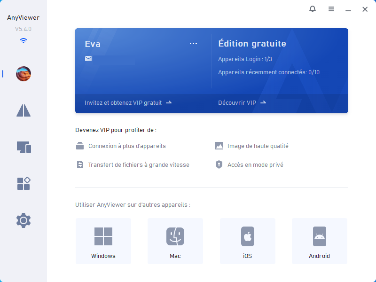
Task: Download AnyViewer for Windows
Action: tap(103, 241)
